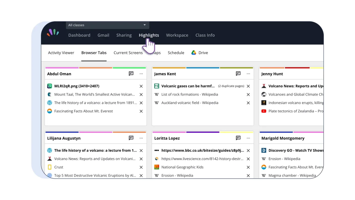
Task: Go to the Dashboard menu
Action: coord(79,35)
